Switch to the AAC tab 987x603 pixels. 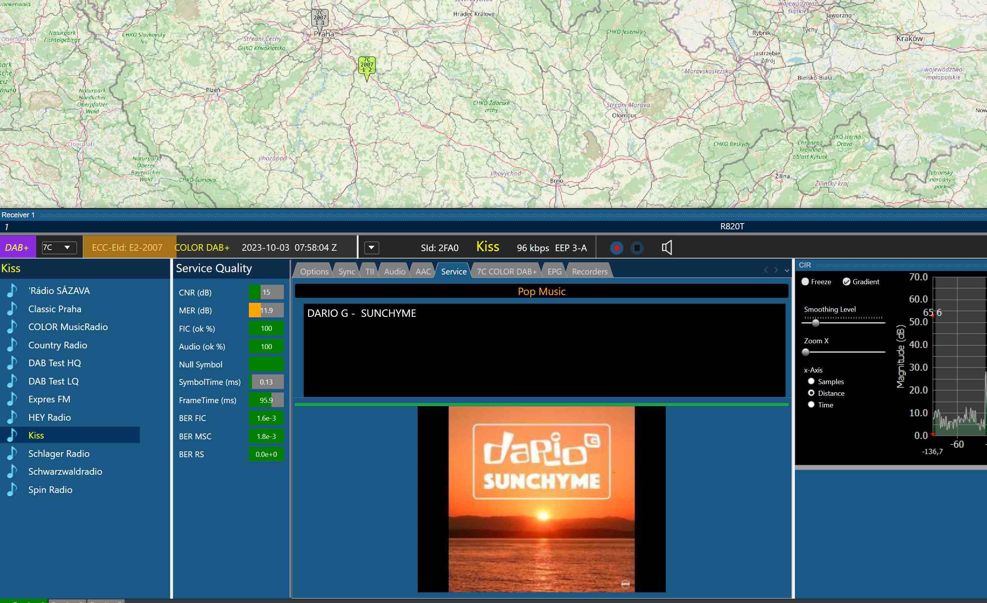tap(423, 271)
